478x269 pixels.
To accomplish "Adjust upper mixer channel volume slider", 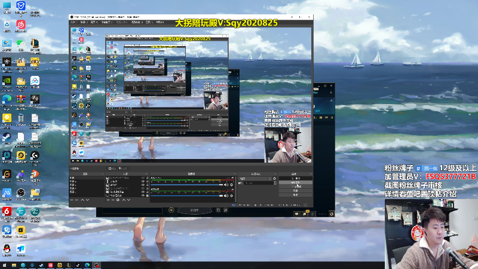I will [186, 185].
